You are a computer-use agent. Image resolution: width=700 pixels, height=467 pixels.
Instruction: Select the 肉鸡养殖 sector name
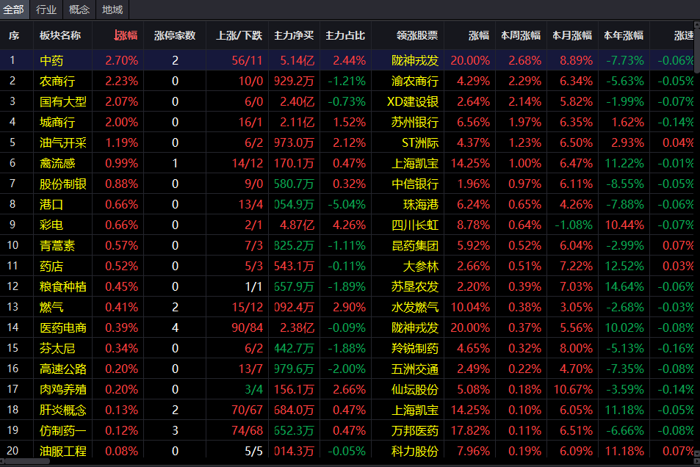63,389
